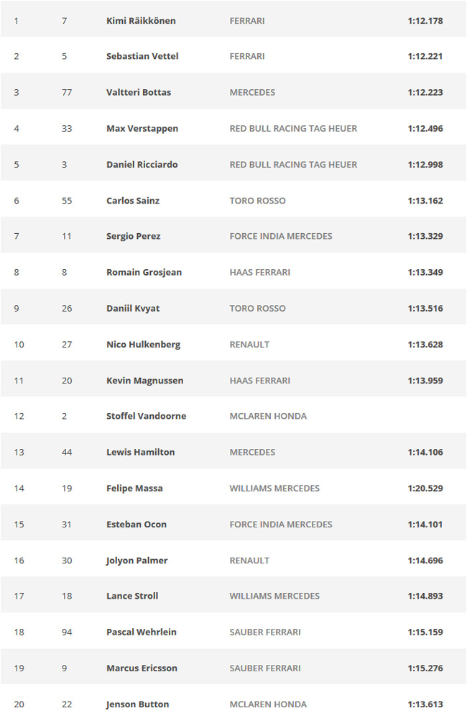The width and height of the screenshot is (467, 721).
Task: Click Felipe Massa's lap time 1:20.529
Action: coord(425,489)
